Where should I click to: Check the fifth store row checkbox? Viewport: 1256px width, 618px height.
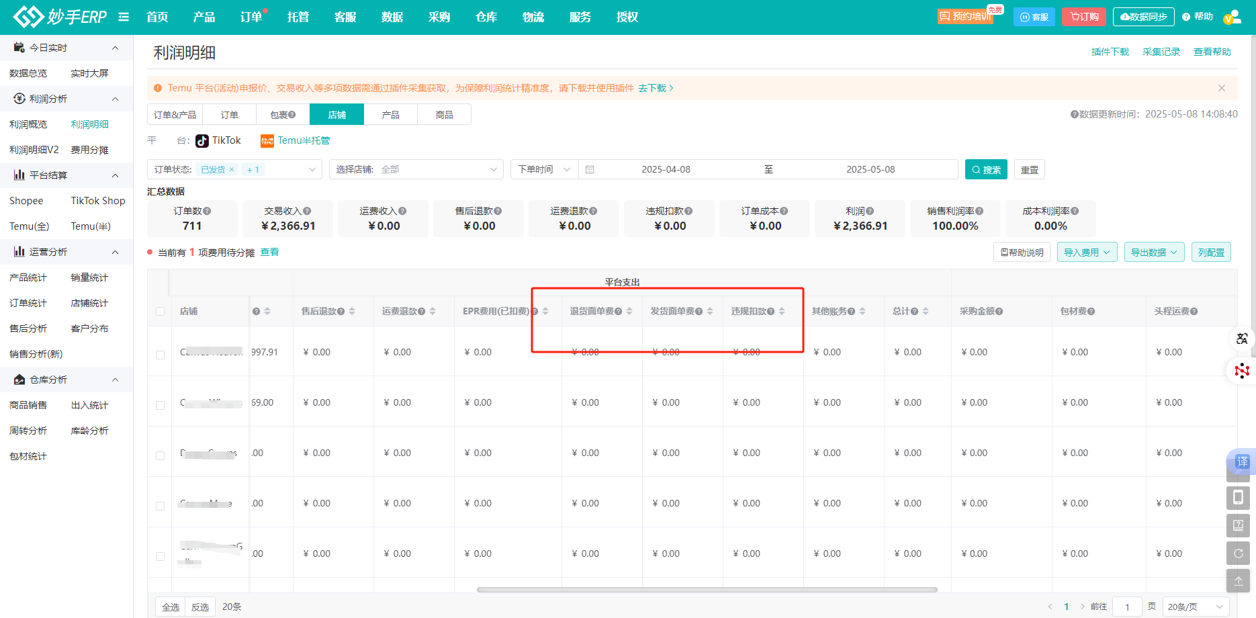pyautogui.click(x=160, y=556)
